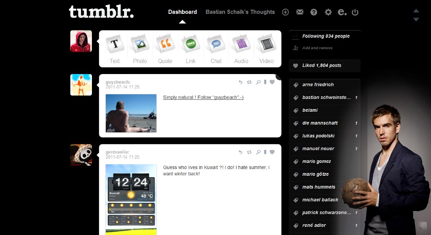Go to the tumblr logo home
Viewport: 431px width, 235px height.
(101, 12)
